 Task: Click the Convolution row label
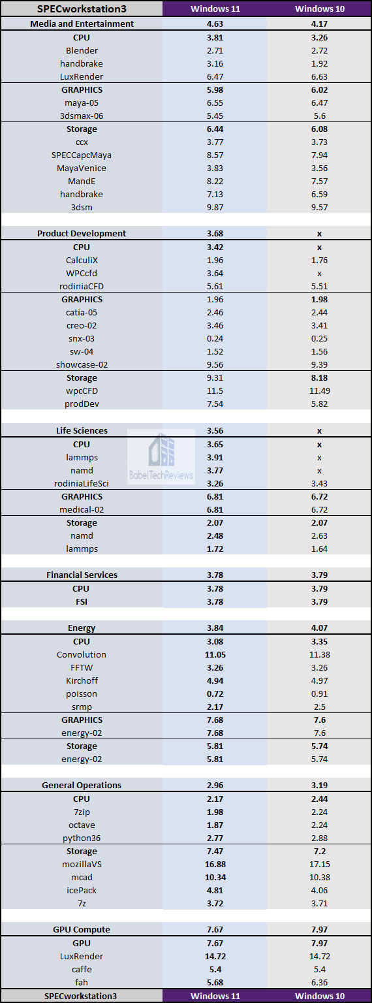coord(82,654)
